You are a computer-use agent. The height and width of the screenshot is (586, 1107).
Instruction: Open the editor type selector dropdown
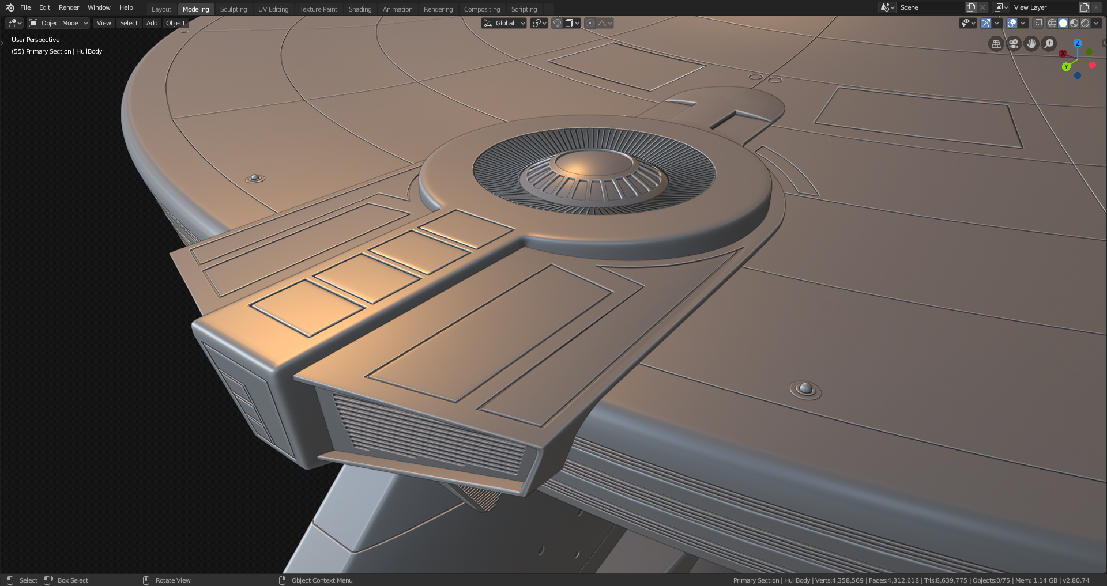14,23
